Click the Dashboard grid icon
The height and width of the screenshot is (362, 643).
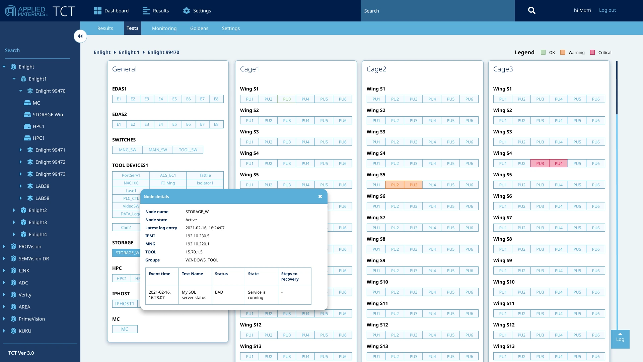(x=97, y=11)
